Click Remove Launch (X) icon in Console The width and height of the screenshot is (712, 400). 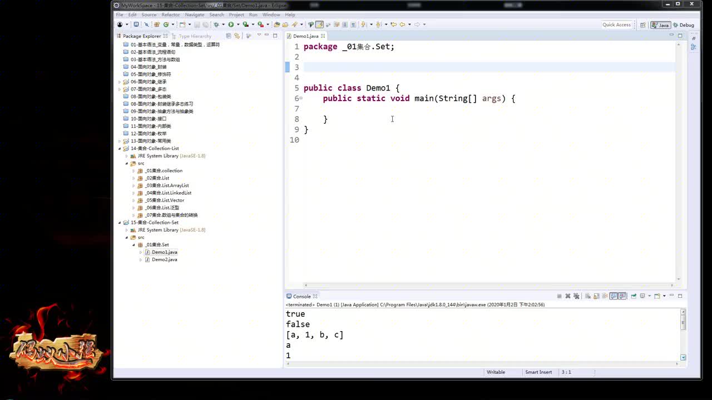click(x=568, y=296)
